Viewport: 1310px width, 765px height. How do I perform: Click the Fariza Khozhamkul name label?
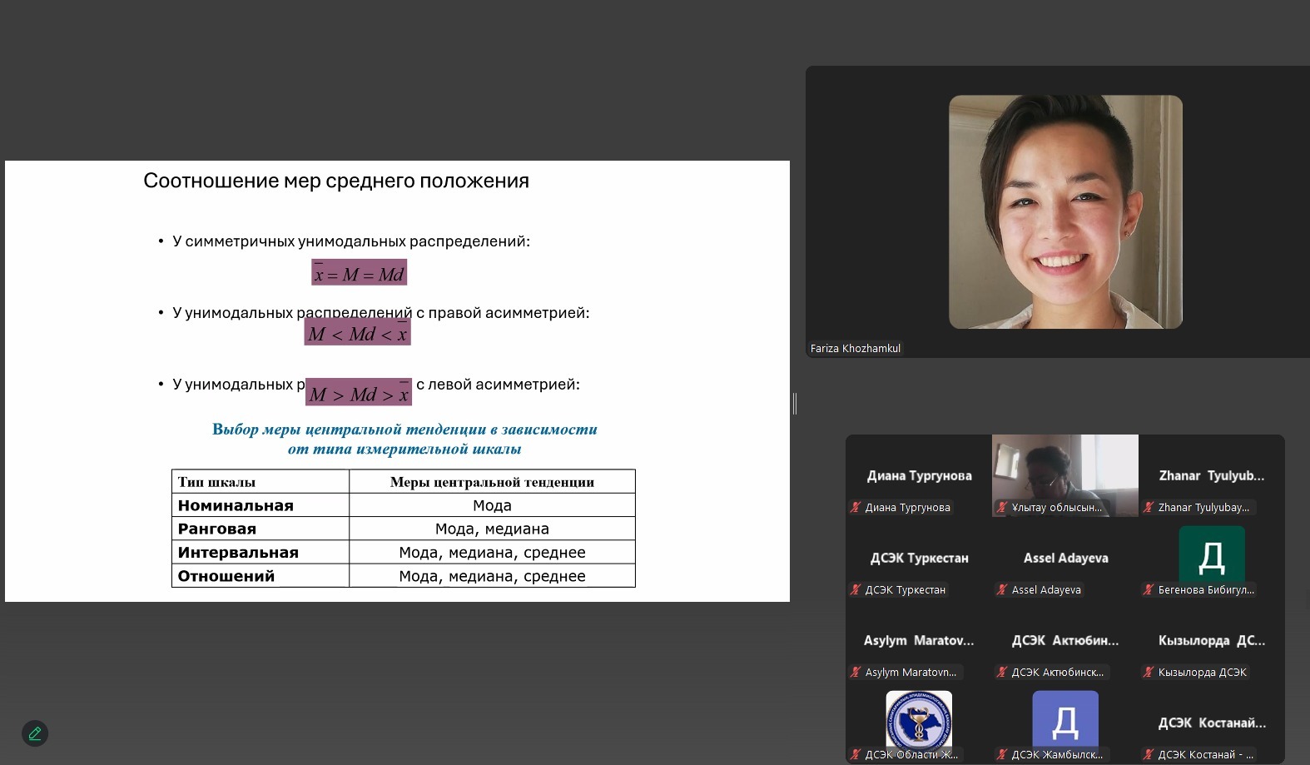[x=856, y=348]
